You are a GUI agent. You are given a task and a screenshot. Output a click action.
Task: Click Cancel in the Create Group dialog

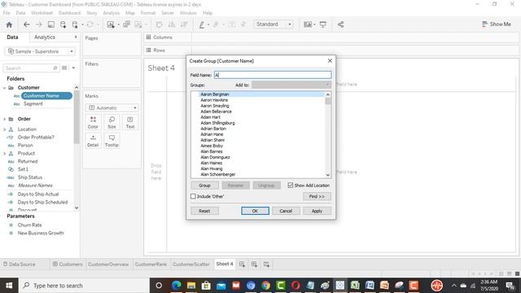pyautogui.click(x=286, y=211)
